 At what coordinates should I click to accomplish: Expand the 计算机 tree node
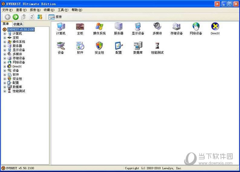pos(5,33)
